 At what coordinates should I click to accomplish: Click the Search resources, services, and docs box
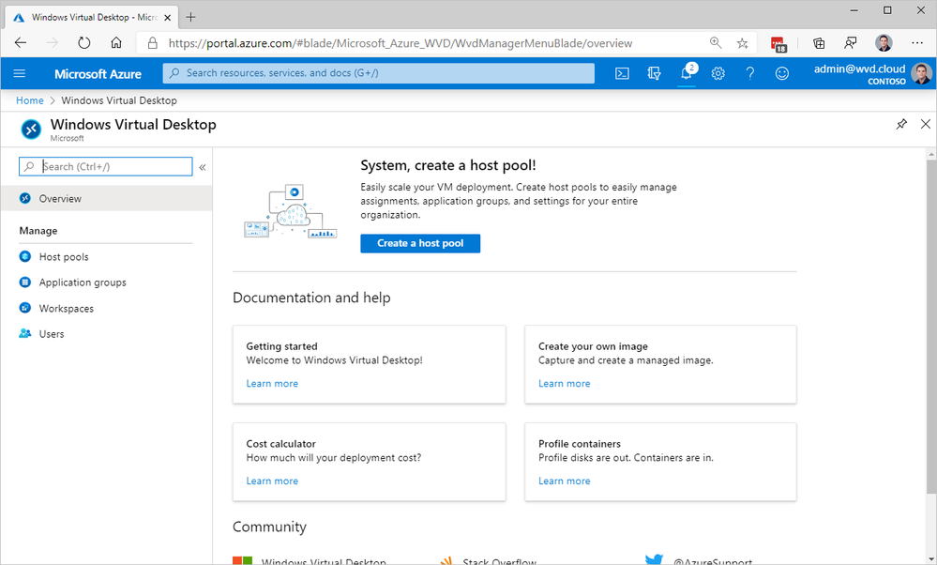point(379,73)
